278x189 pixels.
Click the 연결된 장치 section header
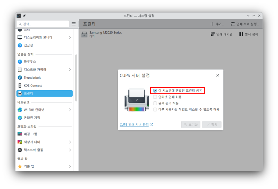25,54
